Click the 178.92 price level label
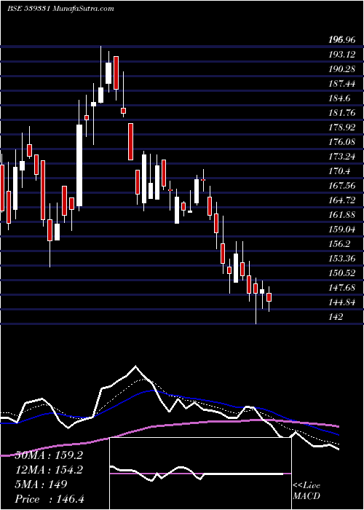This screenshot has height=510, width=364. tap(341, 127)
